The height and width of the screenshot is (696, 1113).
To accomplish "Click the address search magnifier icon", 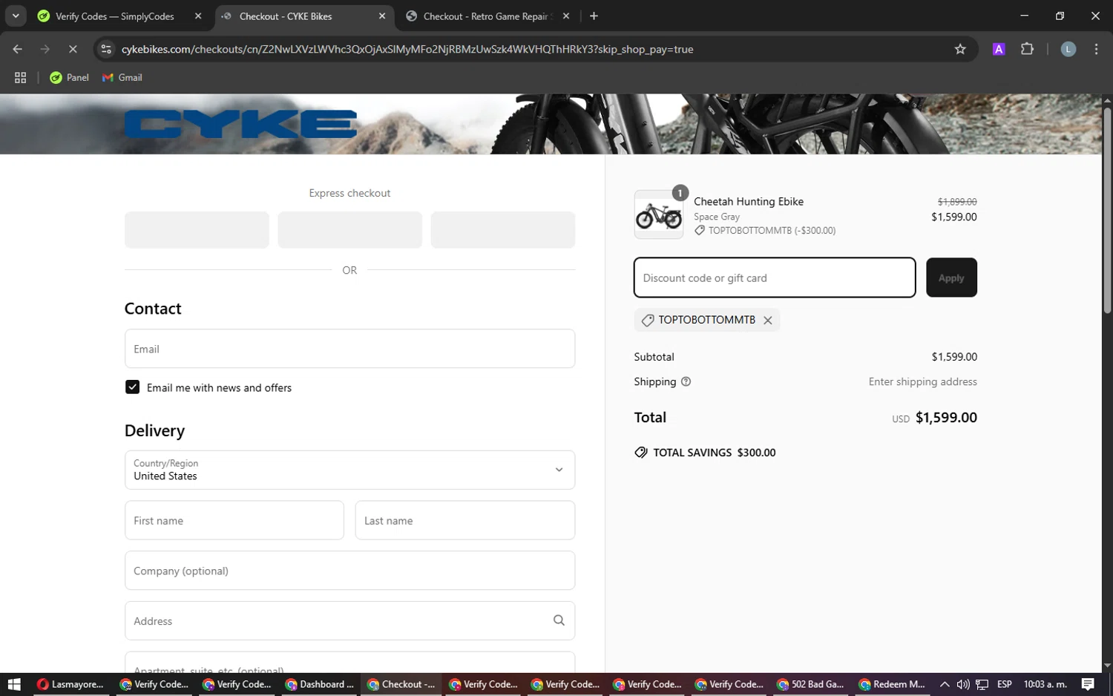I will point(559,620).
